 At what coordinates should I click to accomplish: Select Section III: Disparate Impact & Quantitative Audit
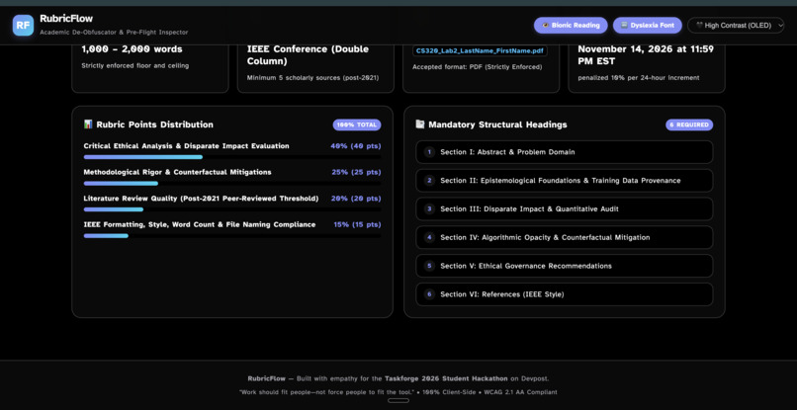[565, 208]
